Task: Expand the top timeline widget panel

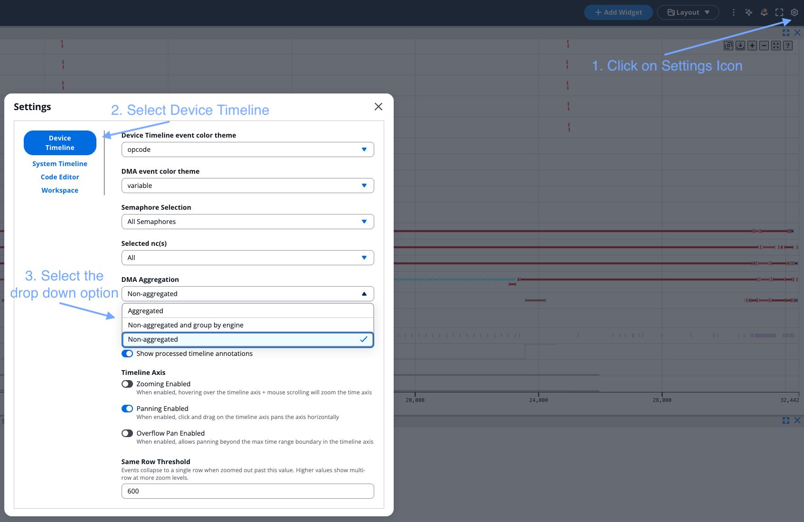Action: click(786, 33)
